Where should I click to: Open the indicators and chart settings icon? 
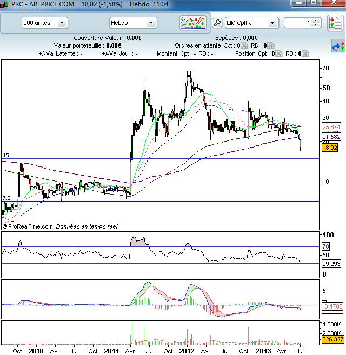coord(193,23)
